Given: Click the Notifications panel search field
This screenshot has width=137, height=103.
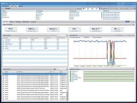Looking at the screenshot, I should pyautogui.click(x=61, y=69).
